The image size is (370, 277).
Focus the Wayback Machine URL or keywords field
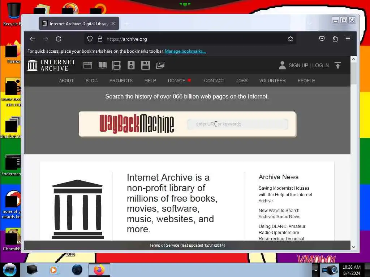click(238, 124)
